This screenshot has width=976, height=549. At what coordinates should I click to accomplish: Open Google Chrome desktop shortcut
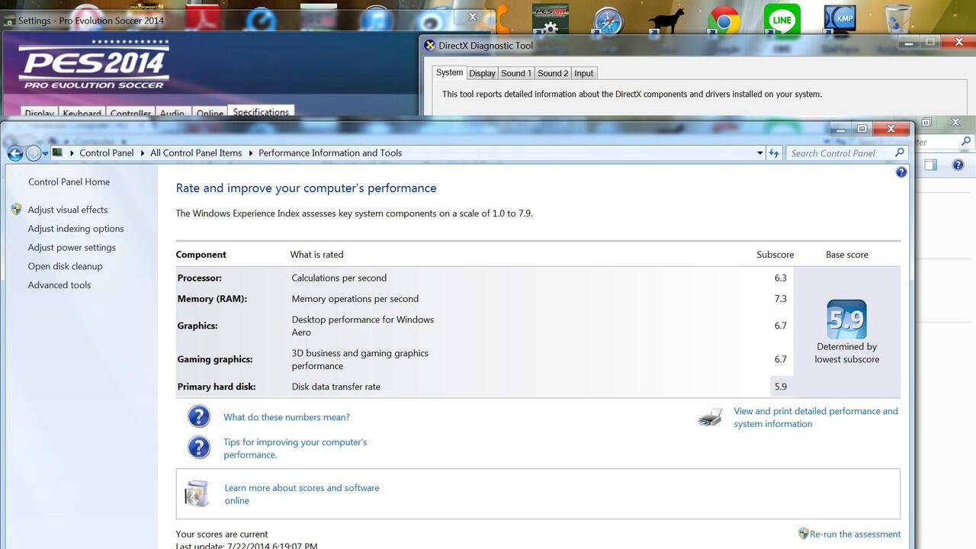(724, 21)
